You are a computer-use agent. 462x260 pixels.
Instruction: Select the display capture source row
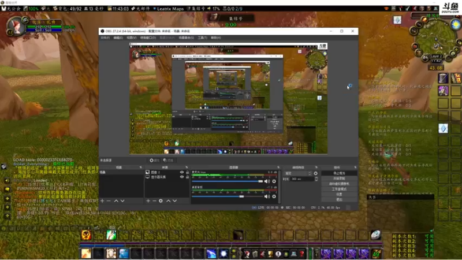point(167,177)
